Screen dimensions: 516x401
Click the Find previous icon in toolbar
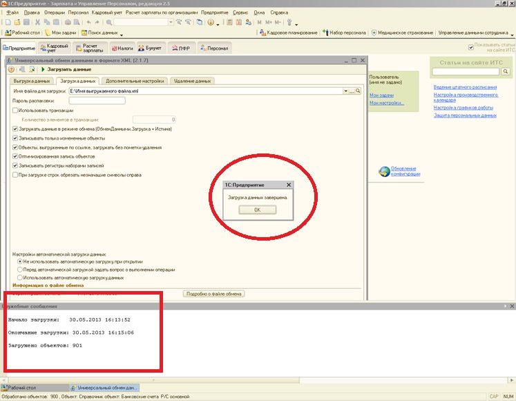188,22
